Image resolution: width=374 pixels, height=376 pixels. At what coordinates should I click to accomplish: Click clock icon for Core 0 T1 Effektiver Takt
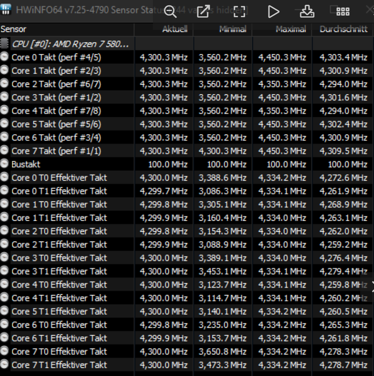[4, 190]
